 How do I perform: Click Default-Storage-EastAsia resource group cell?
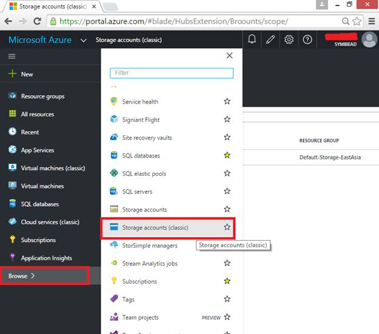click(x=330, y=157)
